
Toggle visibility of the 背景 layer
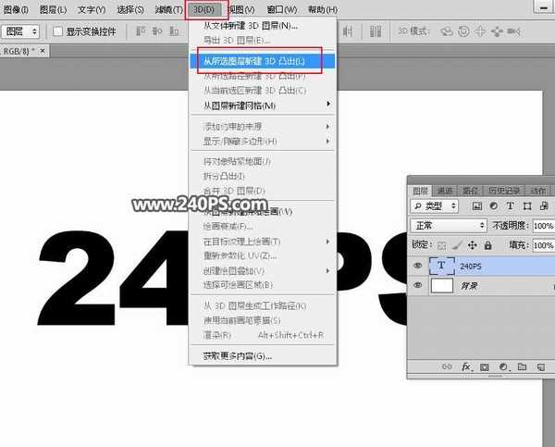417,287
